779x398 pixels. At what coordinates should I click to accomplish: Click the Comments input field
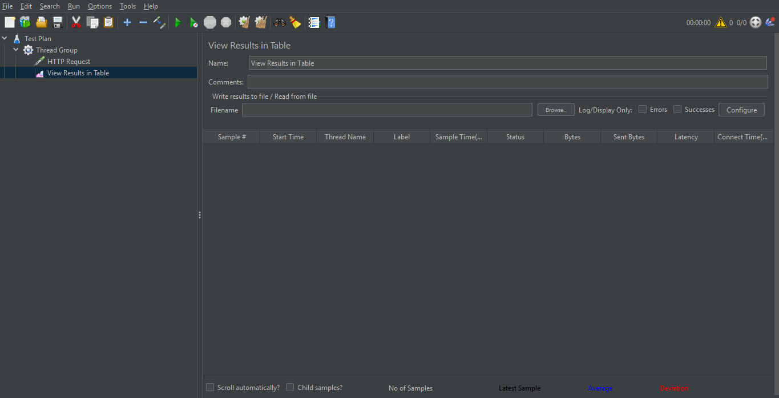click(x=508, y=82)
